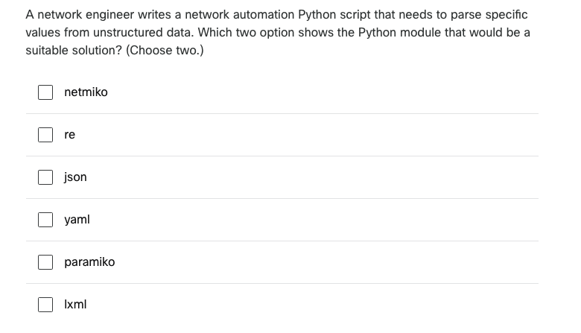Pick the yaml answer label text
581x333 pixels.
[x=77, y=220]
